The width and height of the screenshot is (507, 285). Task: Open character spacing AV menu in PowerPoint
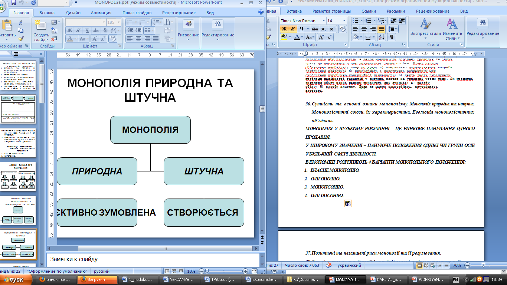(x=115, y=30)
